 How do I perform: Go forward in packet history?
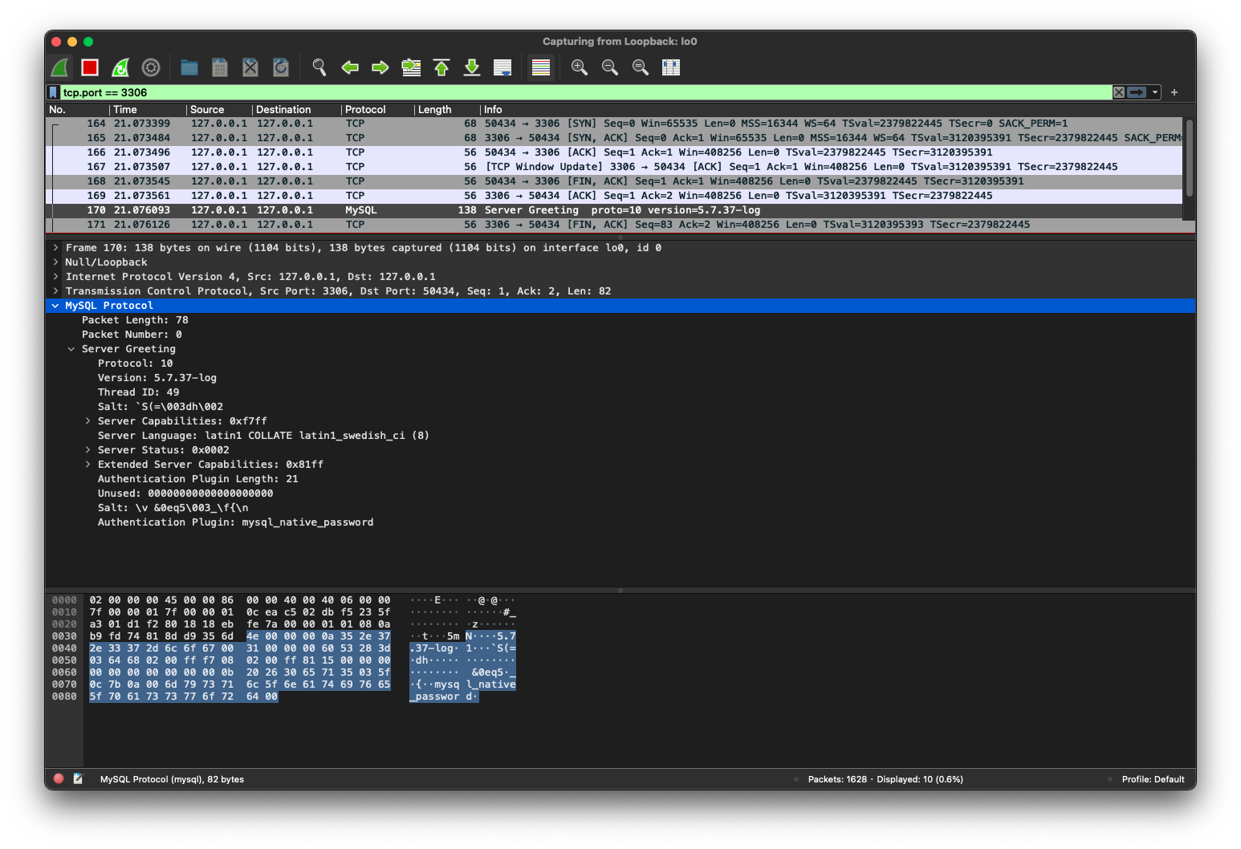[380, 67]
